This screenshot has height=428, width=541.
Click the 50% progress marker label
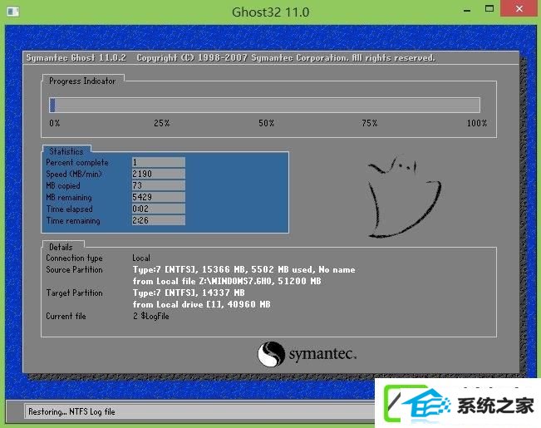267,123
